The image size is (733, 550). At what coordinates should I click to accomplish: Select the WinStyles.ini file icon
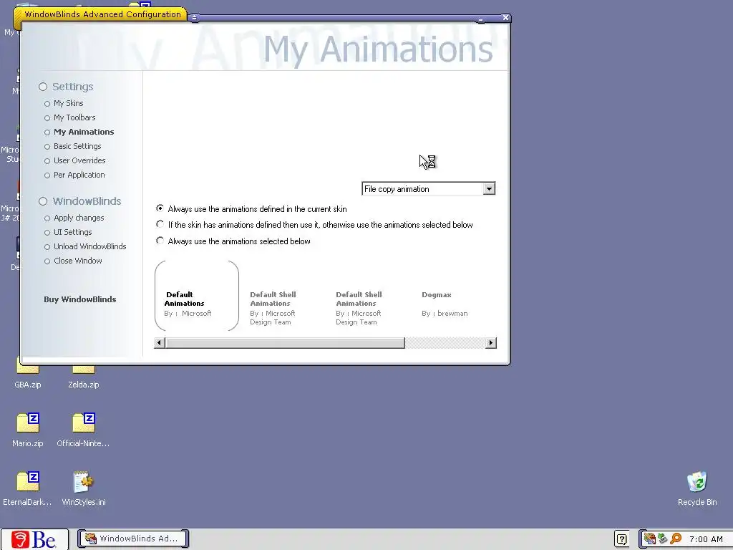tap(84, 482)
